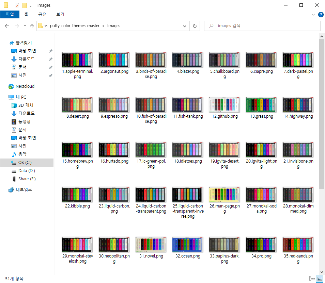Image resolution: width=325 pixels, height=283 pixels.
Task: Open the 보기 ribbon tab
Action: tap(60, 14)
